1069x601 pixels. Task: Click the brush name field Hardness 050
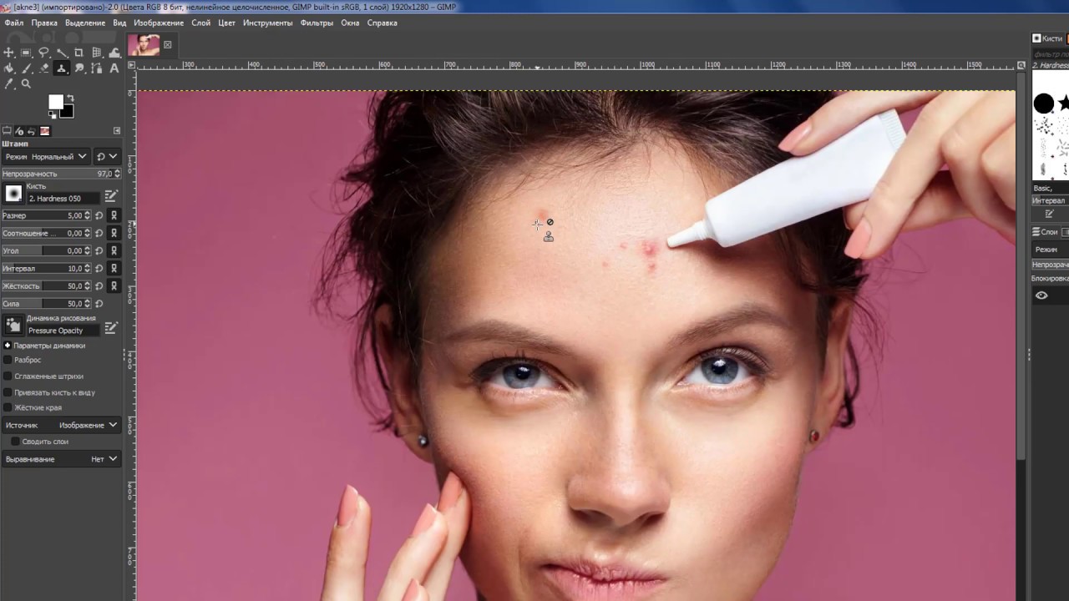pos(63,199)
